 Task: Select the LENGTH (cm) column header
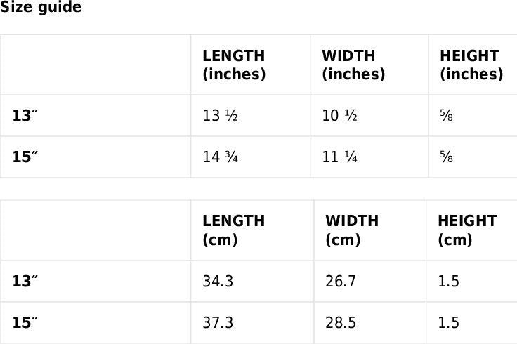click(234, 230)
